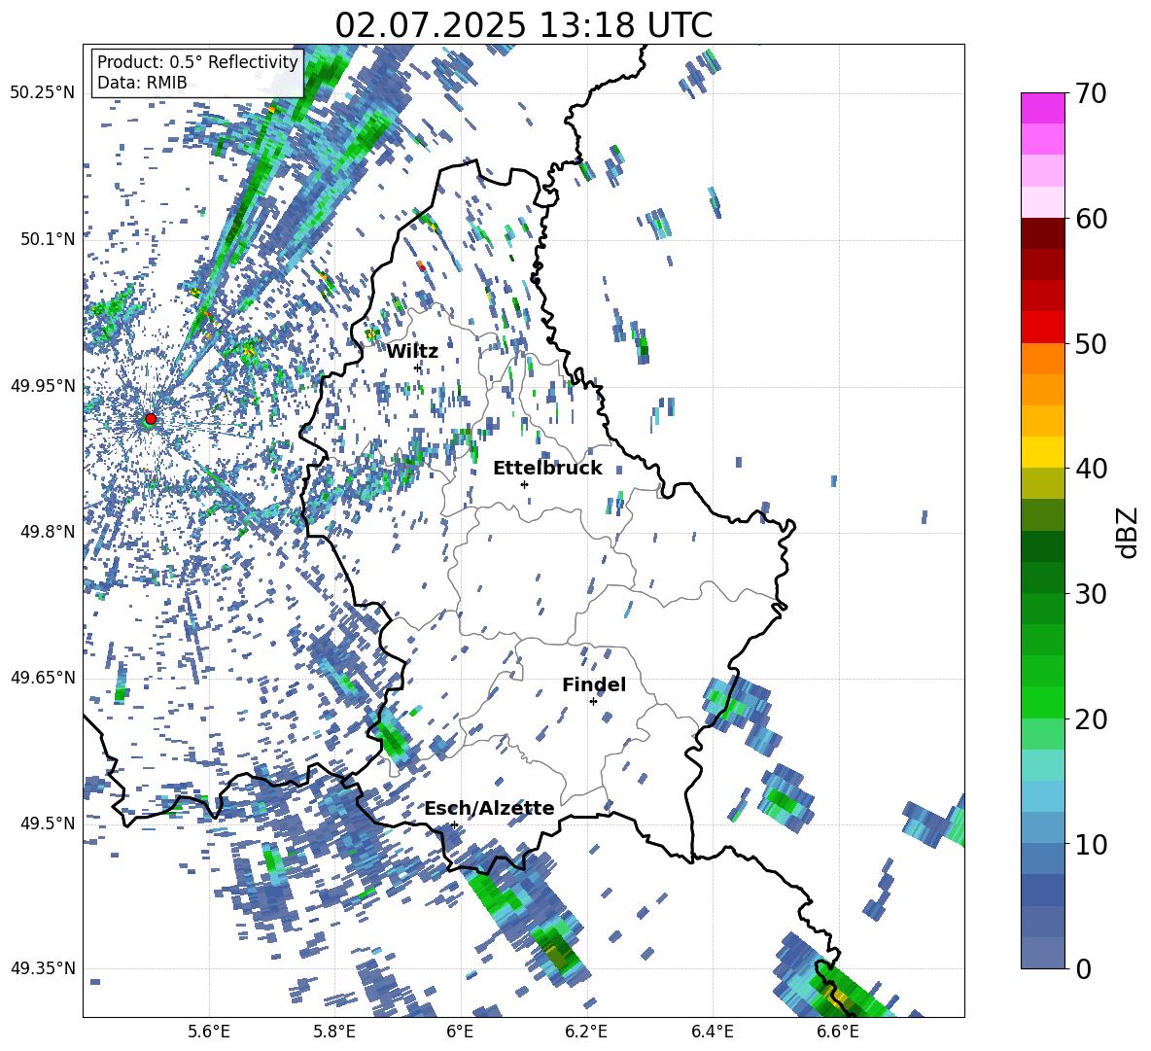This screenshot has height=1051, width=1151.
Task: Click the 6°E longitude label
Action: 460,1032
